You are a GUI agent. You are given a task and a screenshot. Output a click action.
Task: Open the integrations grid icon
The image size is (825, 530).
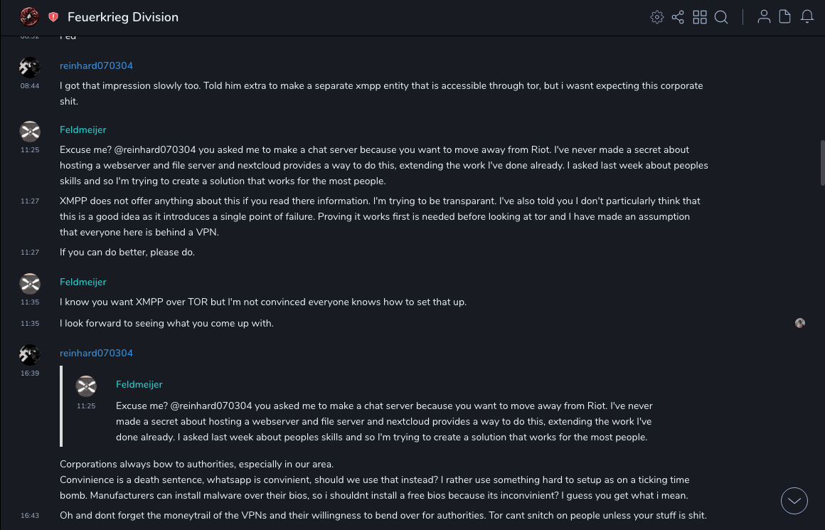click(700, 17)
